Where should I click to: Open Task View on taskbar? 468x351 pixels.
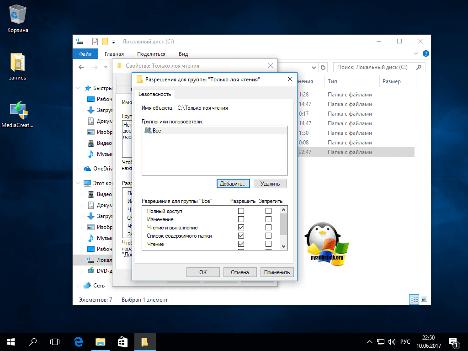55,342
